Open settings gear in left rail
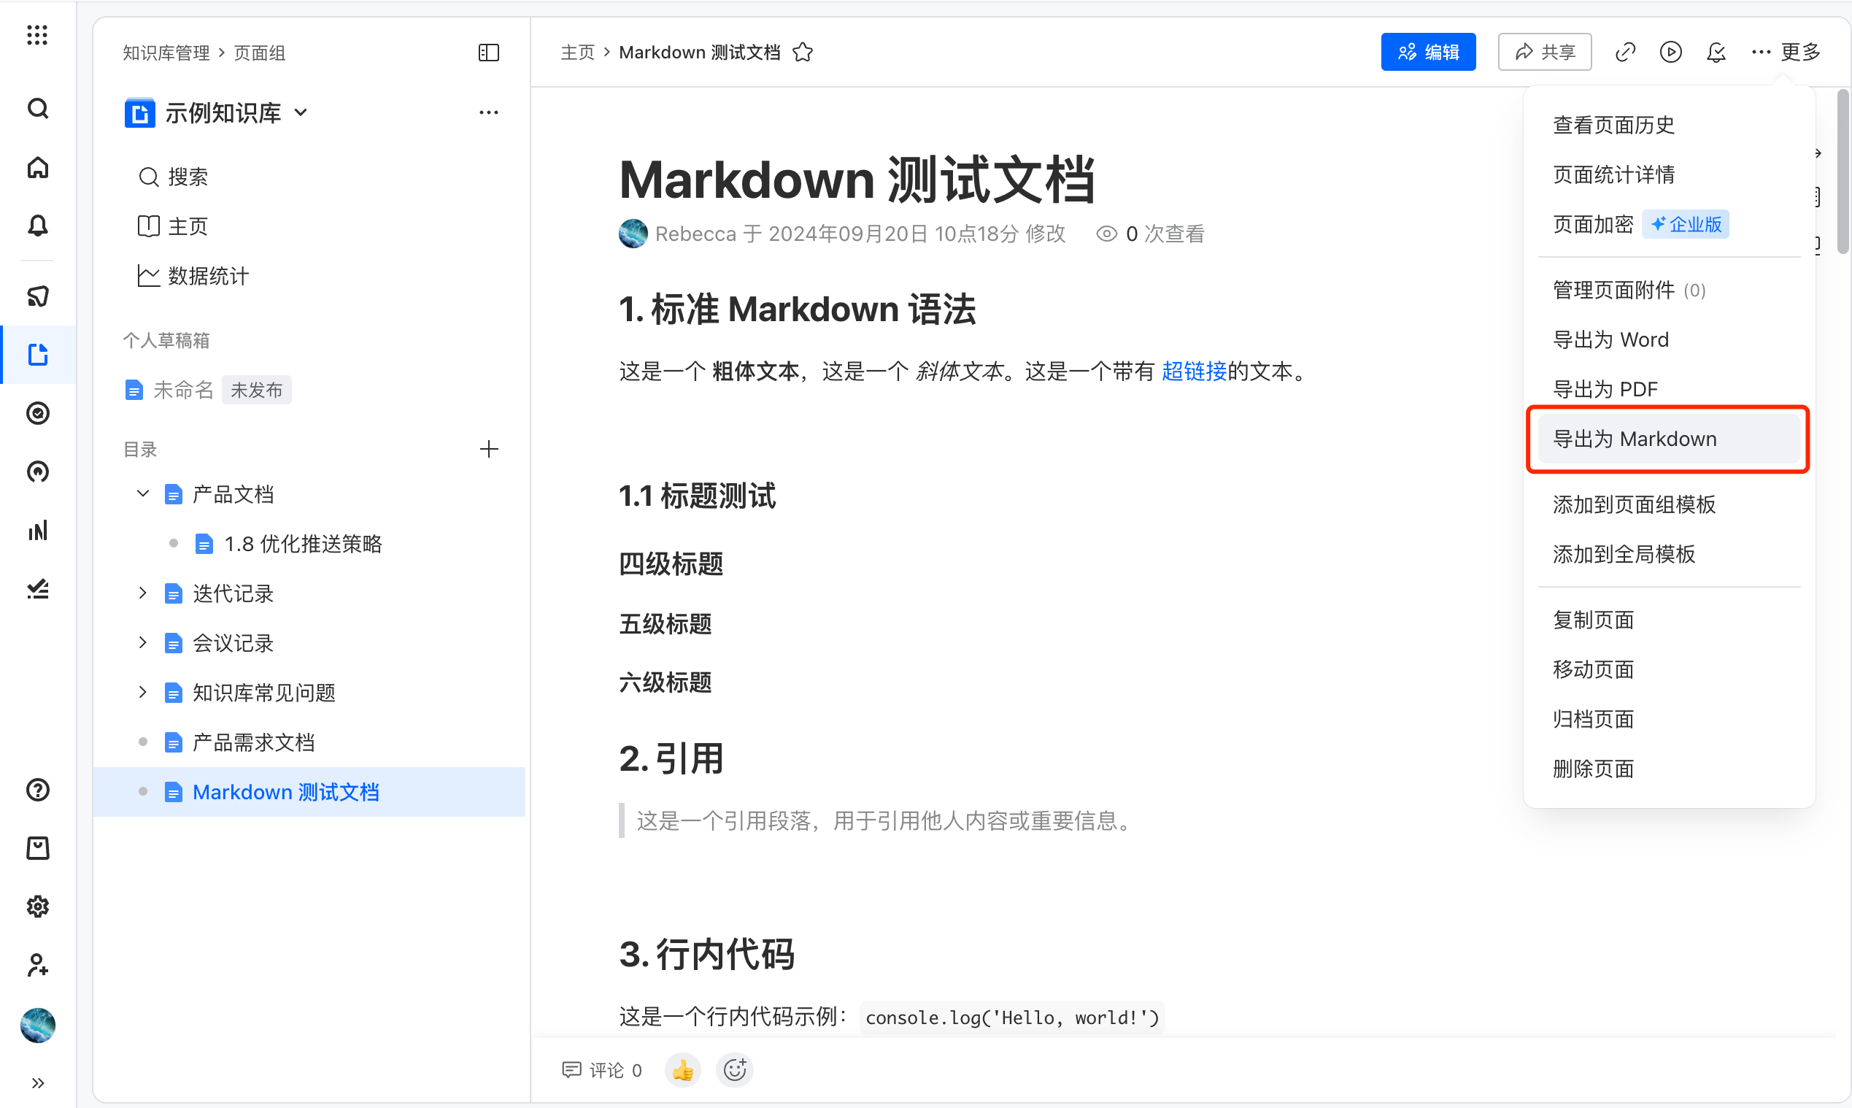This screenshot has height=1108, width=1852. tap(37, 907)
